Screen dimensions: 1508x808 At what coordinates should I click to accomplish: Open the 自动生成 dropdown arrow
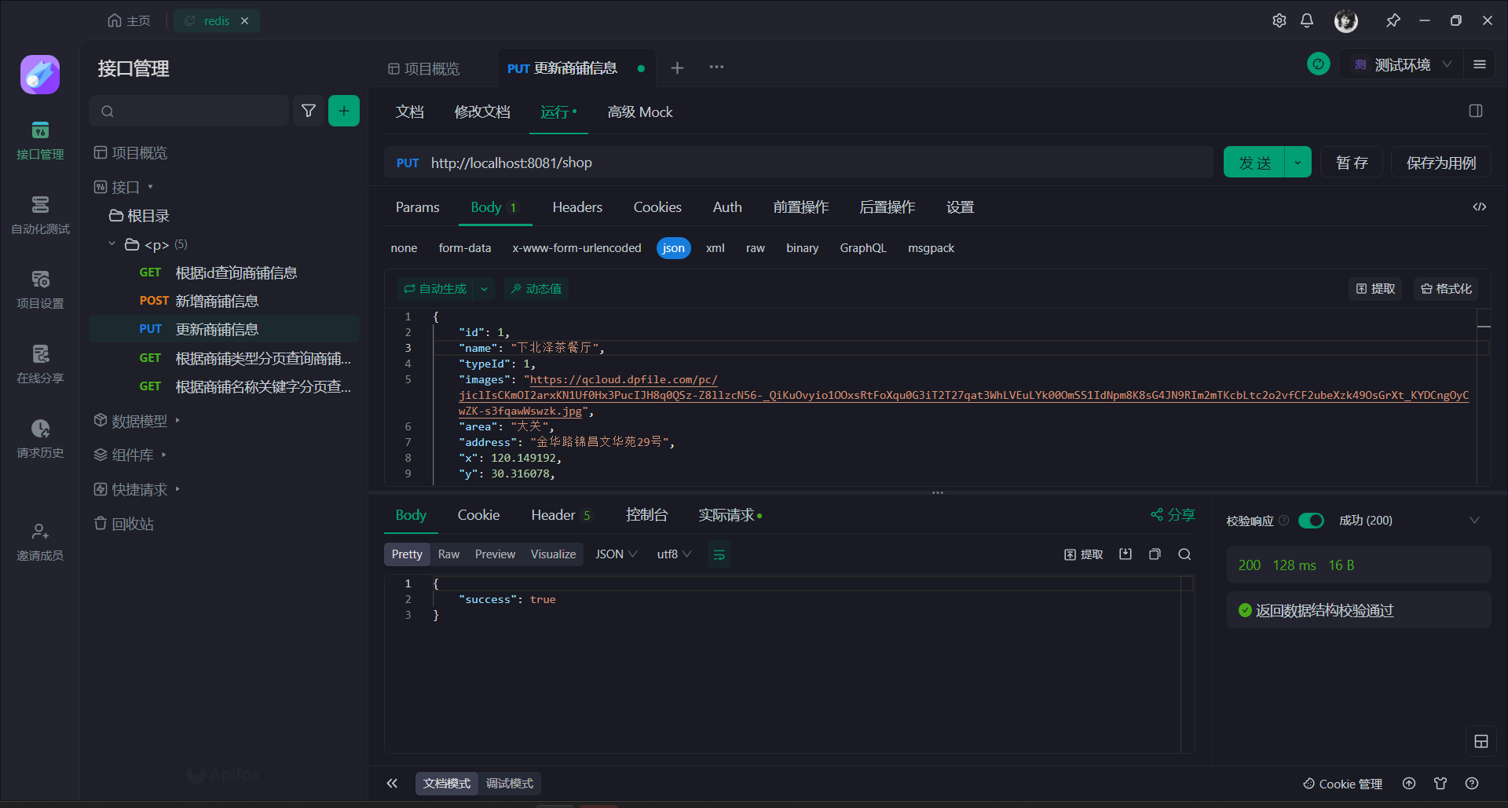pos(485,289)
